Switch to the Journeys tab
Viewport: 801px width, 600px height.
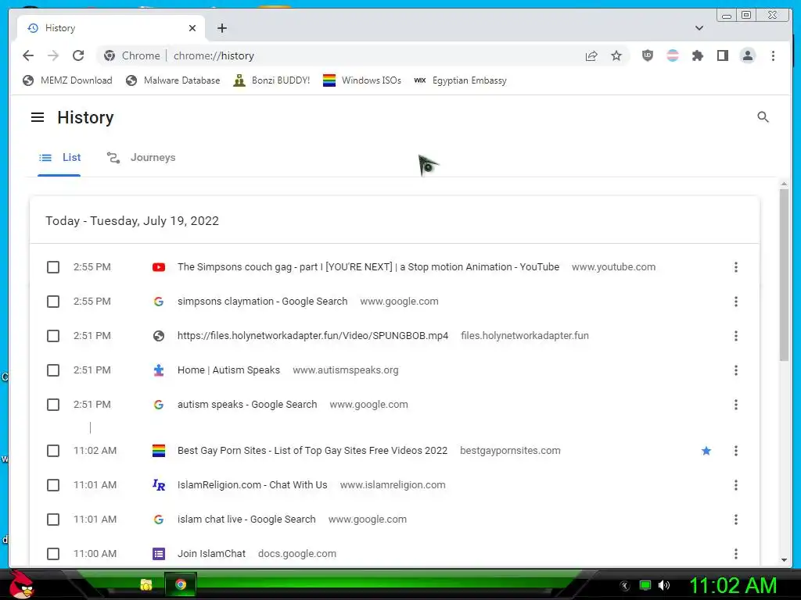(141, 158)
